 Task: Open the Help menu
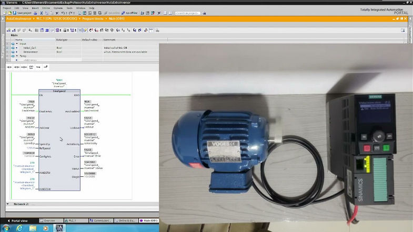92,8
